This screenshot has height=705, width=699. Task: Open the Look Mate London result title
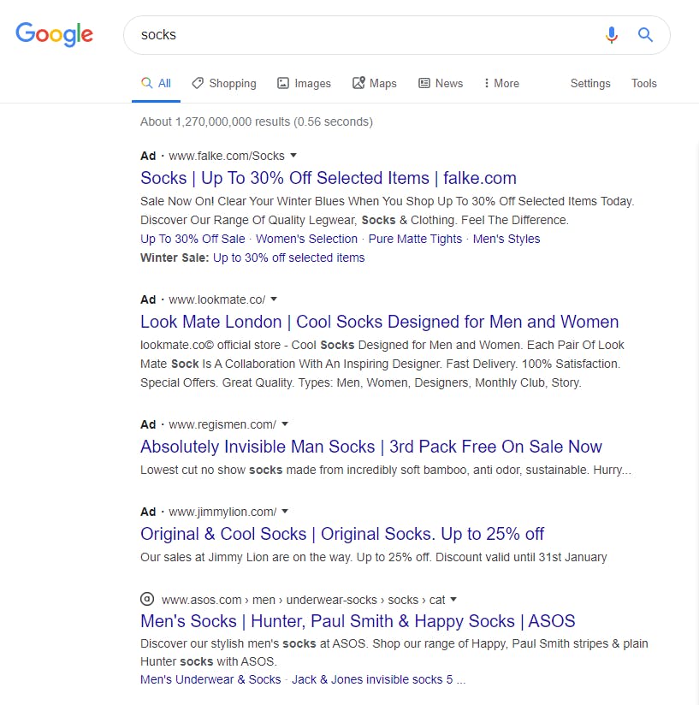(379, 322)
